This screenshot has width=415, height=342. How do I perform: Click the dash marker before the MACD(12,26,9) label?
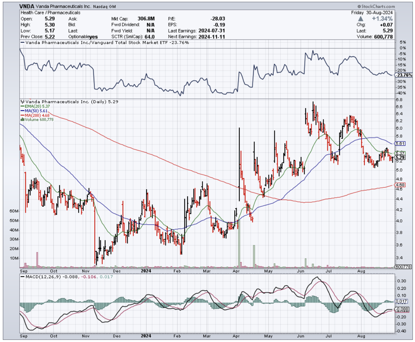23,277
